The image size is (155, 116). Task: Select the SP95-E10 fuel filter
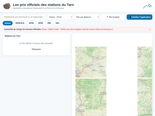click(20, 23)
